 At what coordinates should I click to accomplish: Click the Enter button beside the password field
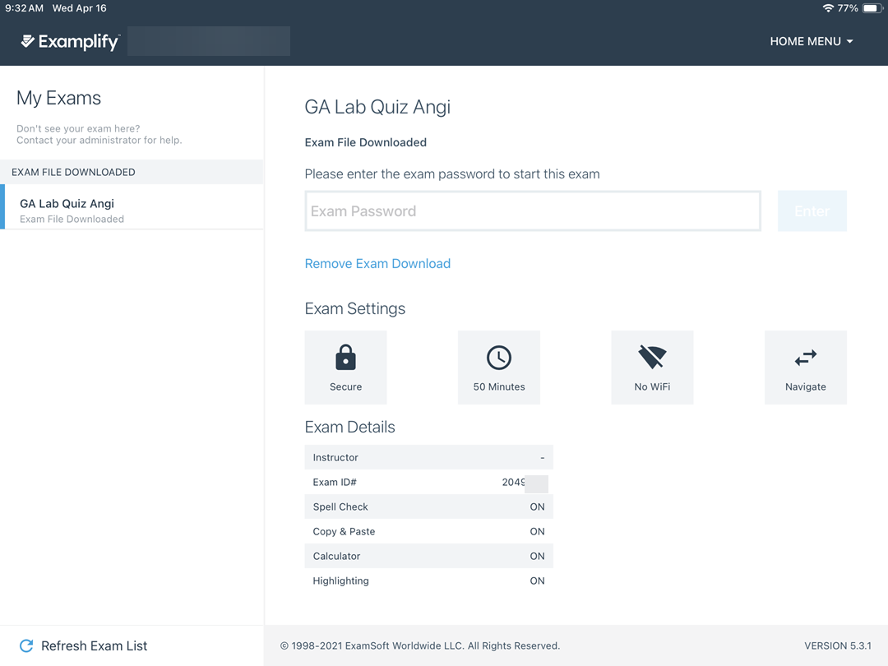click(x=812, y=211)
